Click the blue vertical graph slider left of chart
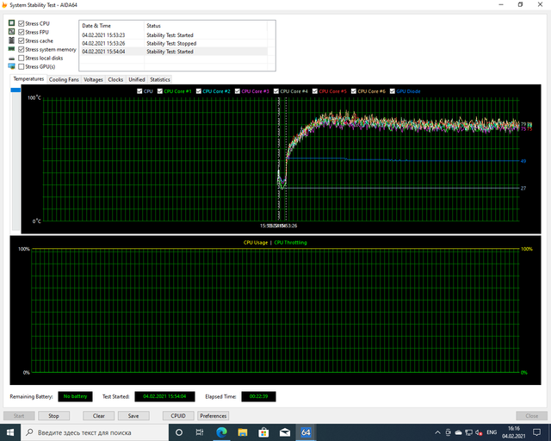Image resolution: width=551 pixels, height=441 pixels. point(15,90)
